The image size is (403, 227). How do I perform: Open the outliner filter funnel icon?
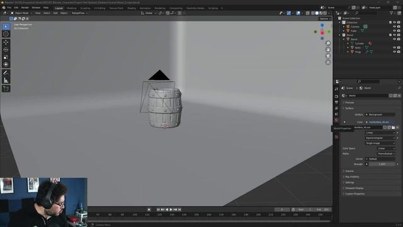(392, 13)
